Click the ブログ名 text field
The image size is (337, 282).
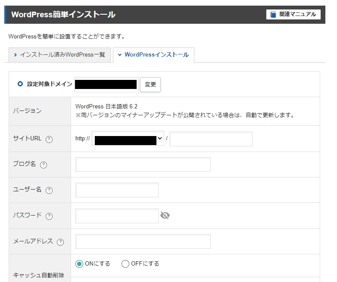click(x=143, y=165)
